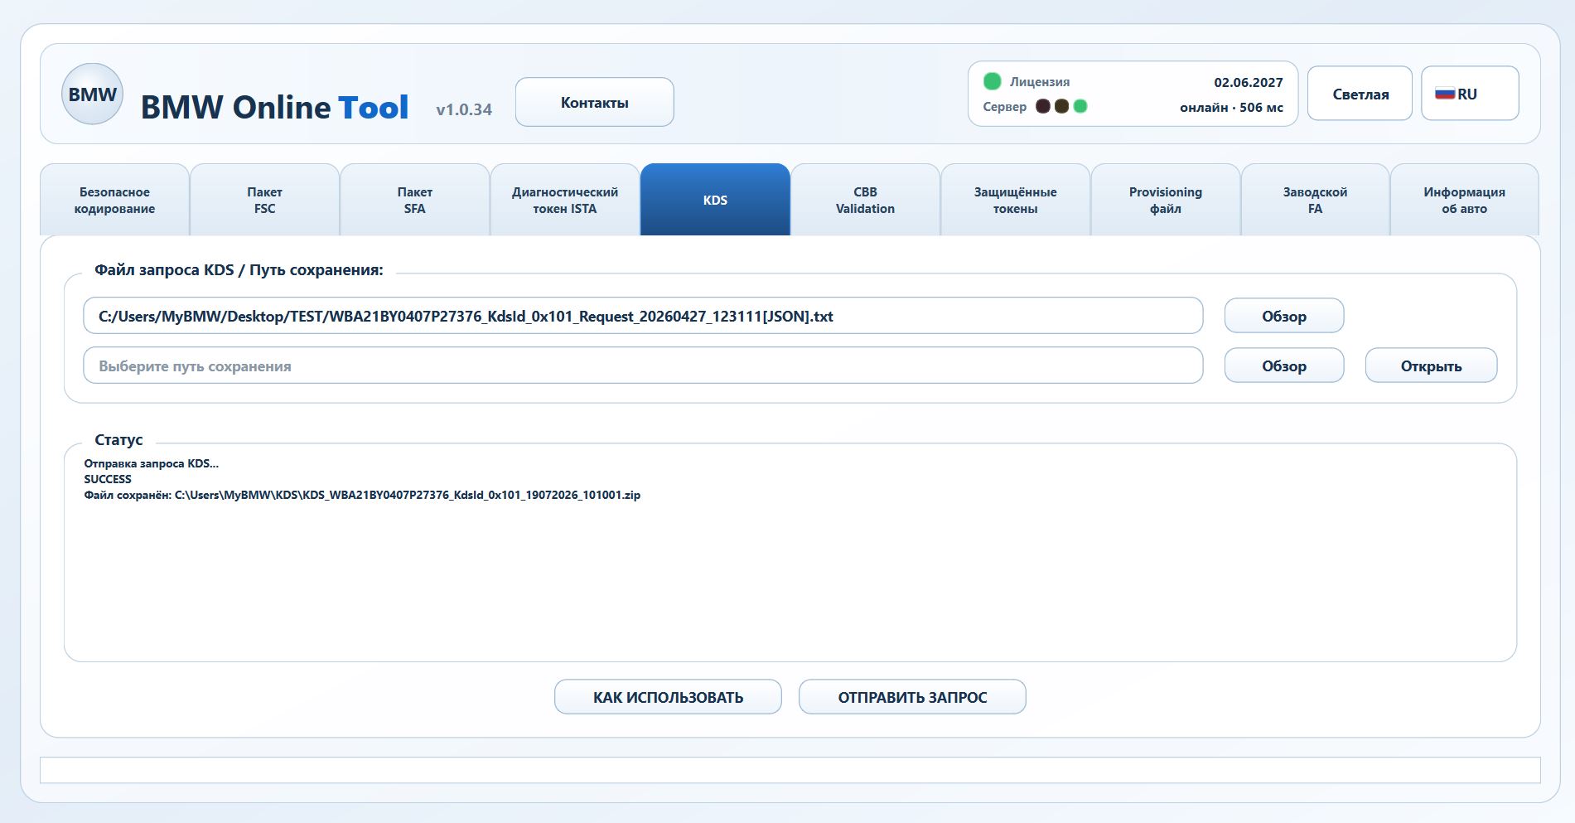This screenshot has height=823, width=1575.
Task: Click the онлайн · 506 мс server status
Action: (1231, 107)
